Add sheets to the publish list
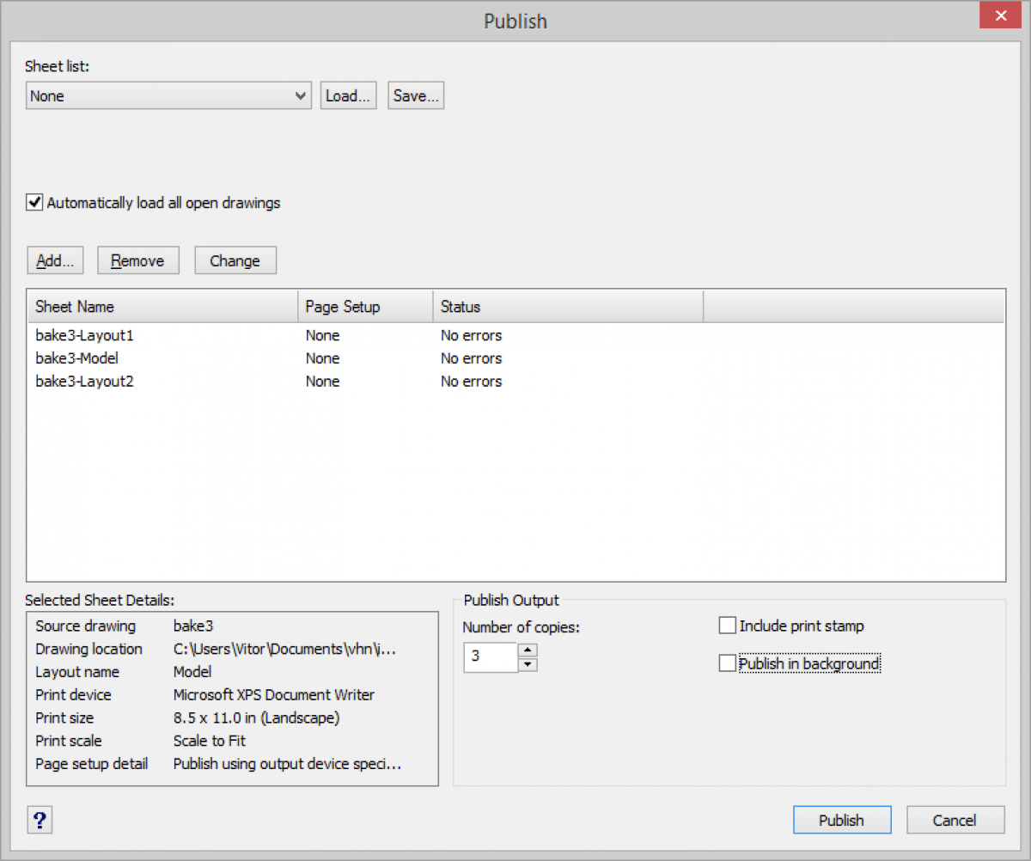 click(x=55, y=260)
